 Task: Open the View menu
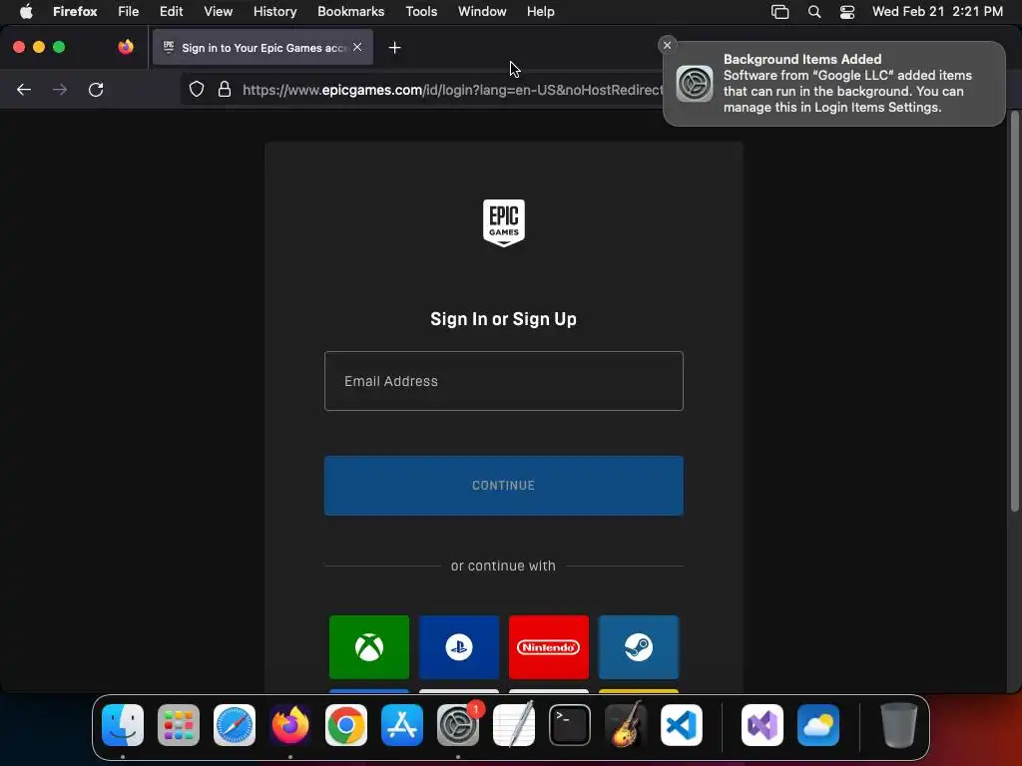(219, 11)
